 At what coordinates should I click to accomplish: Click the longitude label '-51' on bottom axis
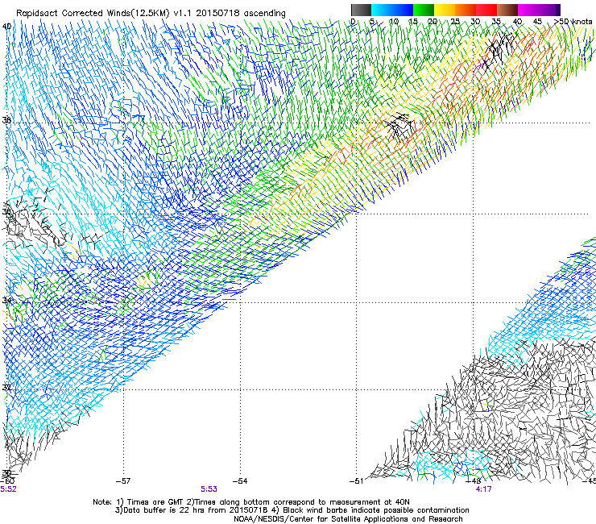pyautogui.click(x=356, y=481)
